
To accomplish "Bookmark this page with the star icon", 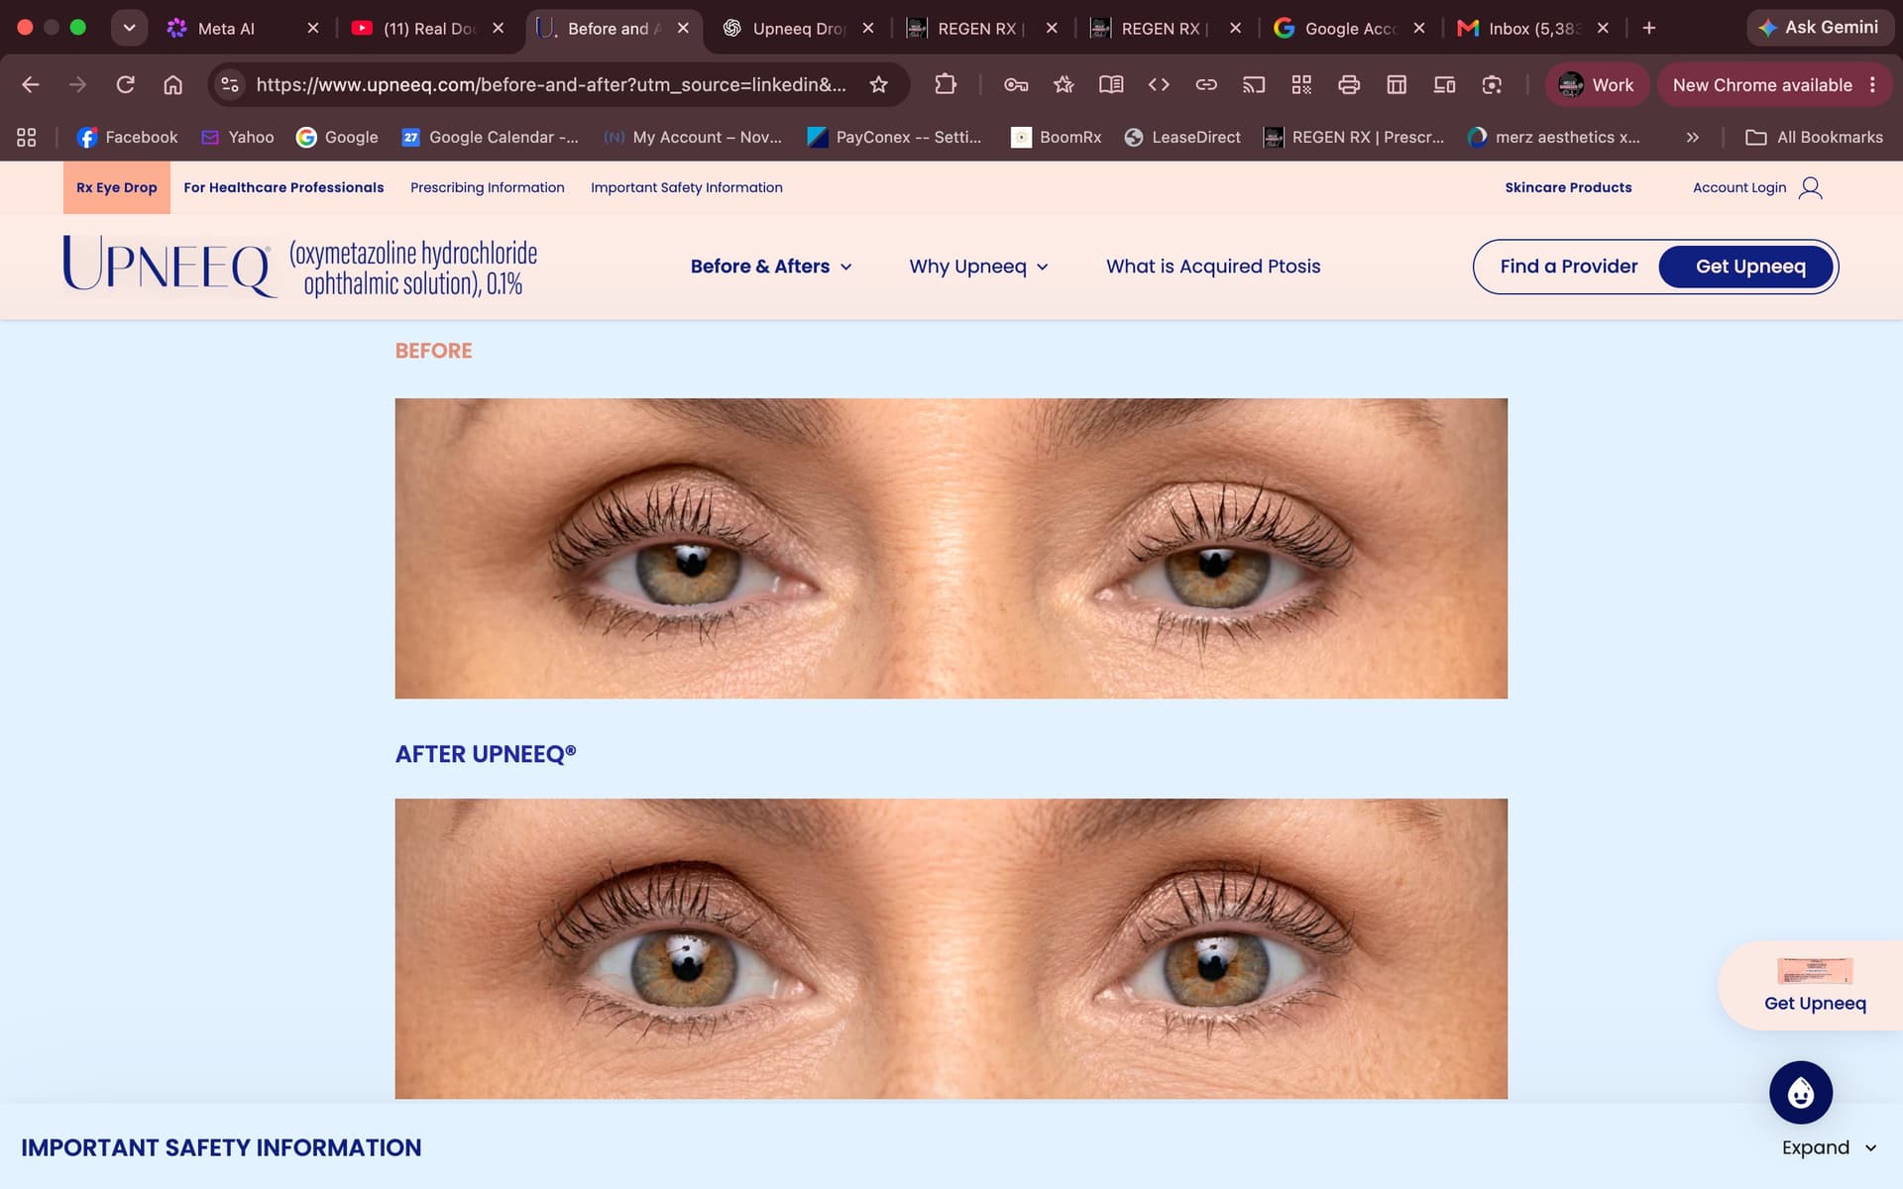I will coord(878,85).
